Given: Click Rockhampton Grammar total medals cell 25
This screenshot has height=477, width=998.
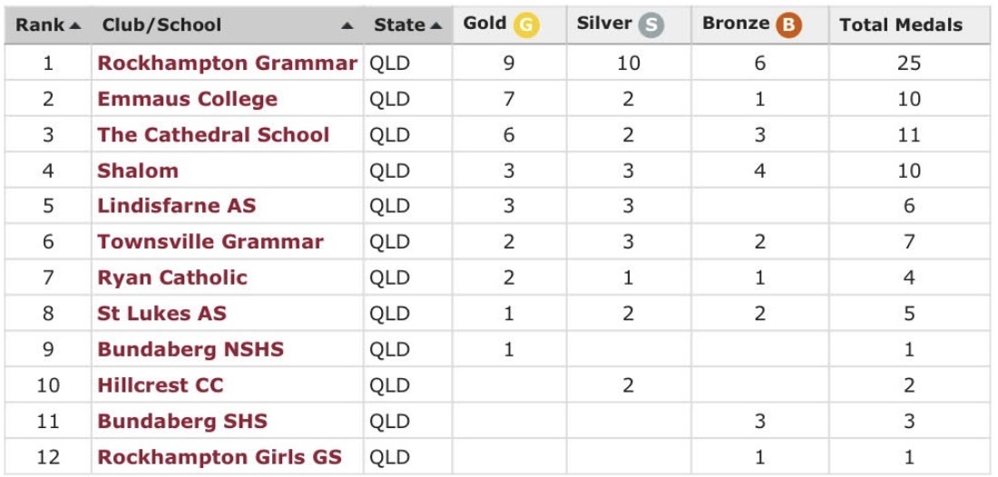Looking at the screenshot, I should point(908,63).
